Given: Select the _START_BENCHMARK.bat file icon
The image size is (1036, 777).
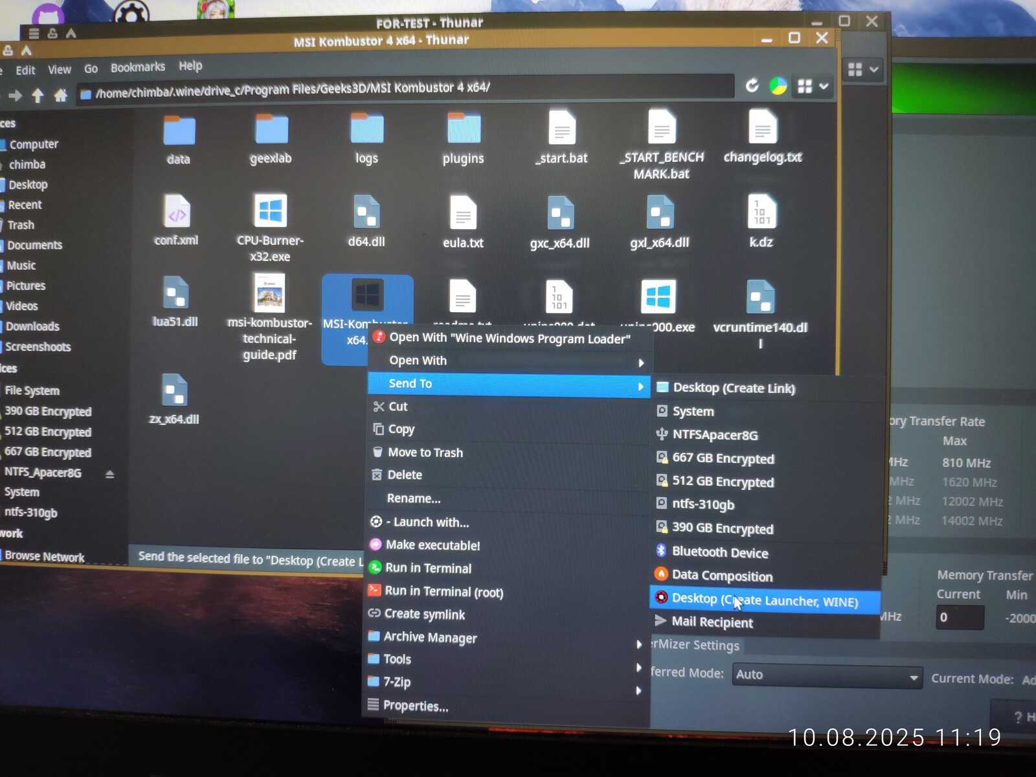Looking at the screenshot, I should click(662, 126).
